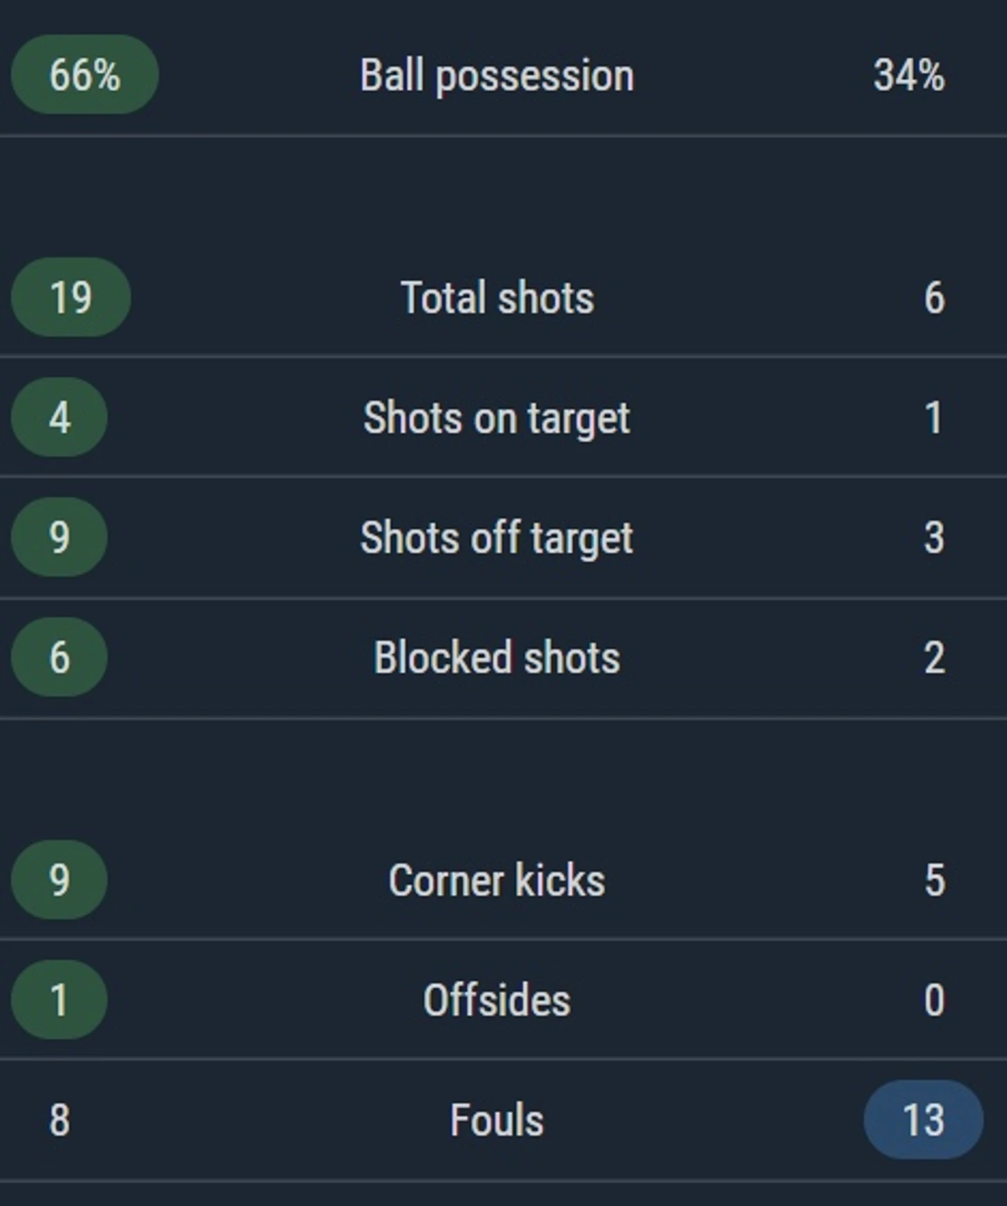Screen dimensions: 1007x1206
Task: Select the Offsides label
Action: [x=497, y=1001]
